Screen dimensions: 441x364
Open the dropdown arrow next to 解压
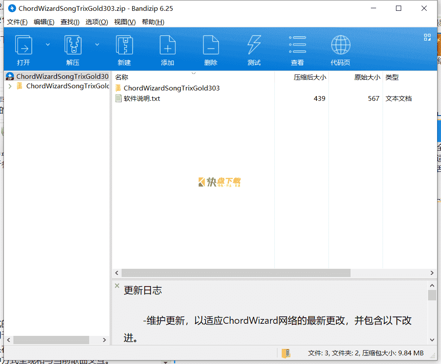(97, 45)
